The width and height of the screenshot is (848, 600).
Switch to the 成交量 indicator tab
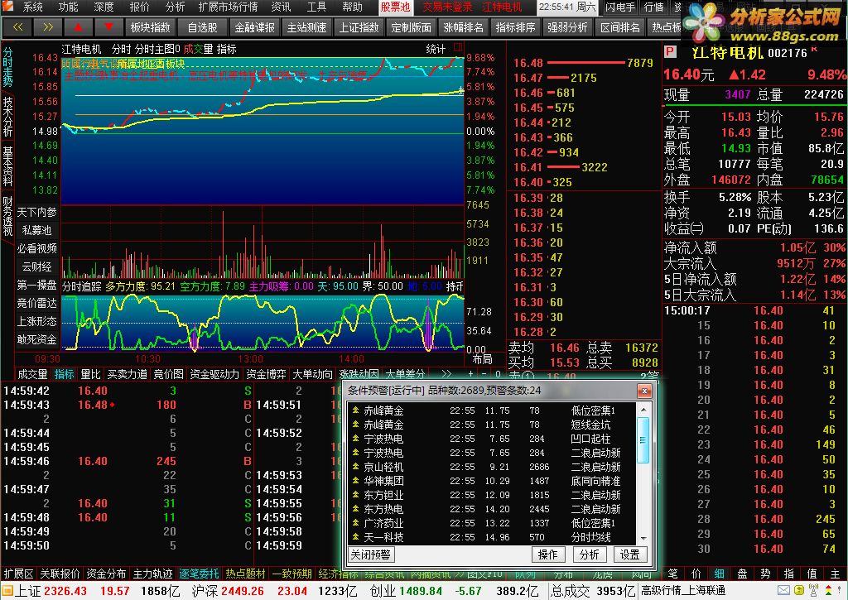(32, 374)
